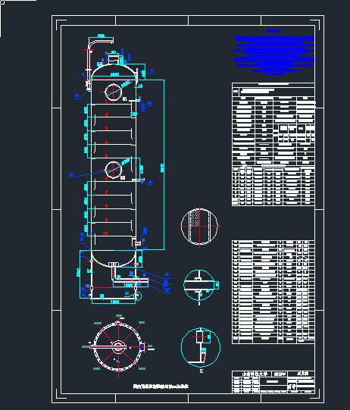Click the circular plan view's center hub
The height and width of the screenshot is (410, 350).
click(x=118, y=347)
